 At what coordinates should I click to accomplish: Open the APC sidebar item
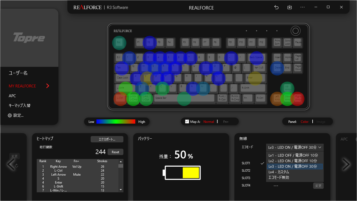(x=12, y=96)
